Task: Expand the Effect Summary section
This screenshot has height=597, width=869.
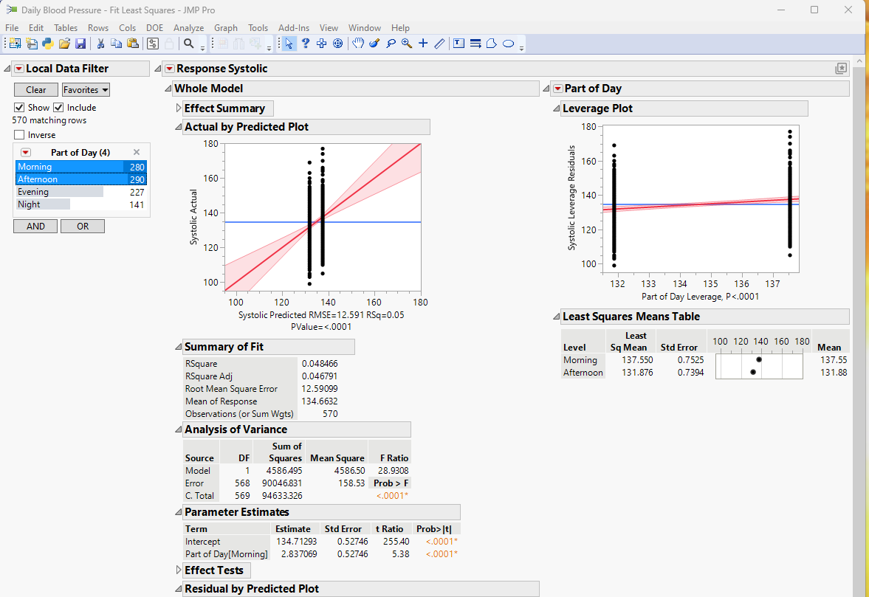Action: coord(178,108)
